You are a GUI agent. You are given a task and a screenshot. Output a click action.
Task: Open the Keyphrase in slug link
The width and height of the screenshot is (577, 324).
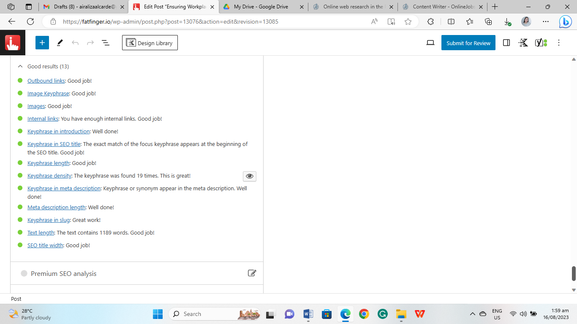(x=49, y=220)
